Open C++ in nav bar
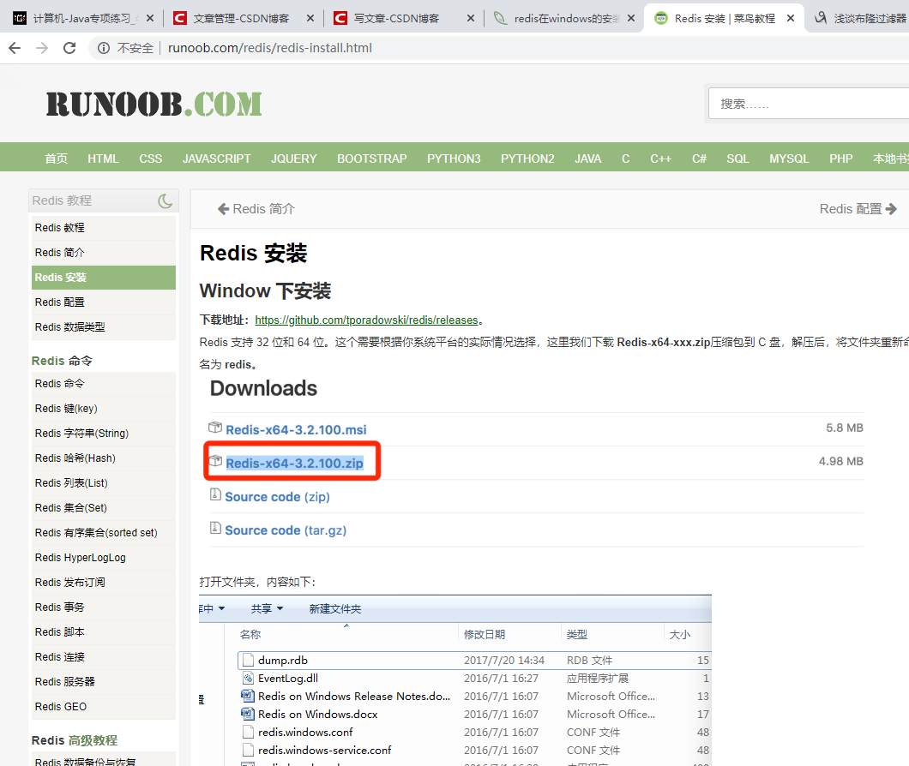 661,159
